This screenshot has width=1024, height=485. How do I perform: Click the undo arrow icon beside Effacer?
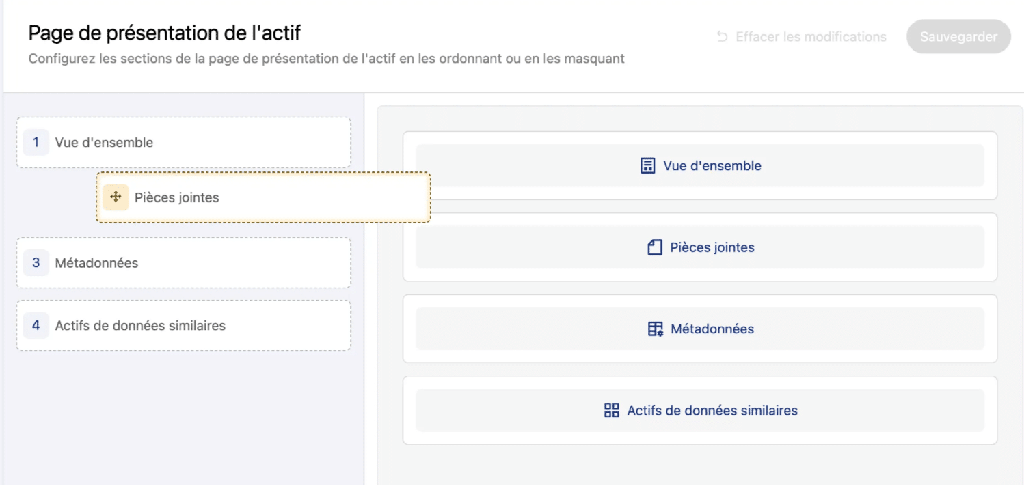[x=722, y=37]
